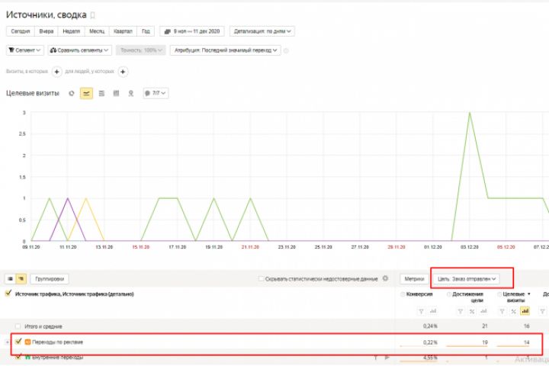Toggle the header select-all checkbox
The image size is (549, 366).
8,294
